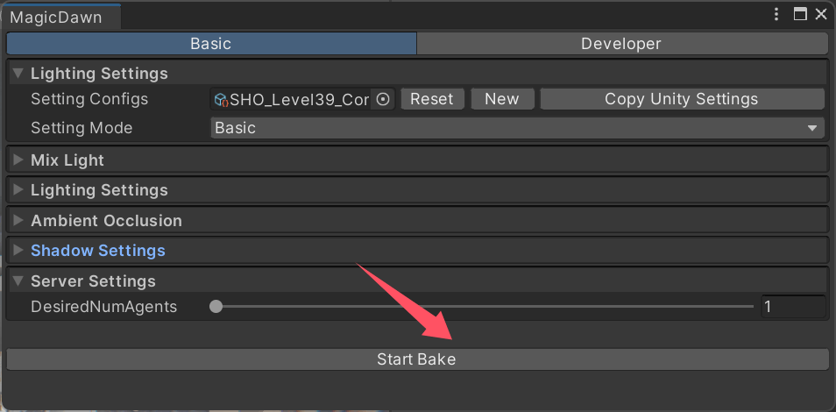Image resolution: width=836 pixels, height=412 pixels.
Task: Switch to the Basic tab
Action: [211, 44]
